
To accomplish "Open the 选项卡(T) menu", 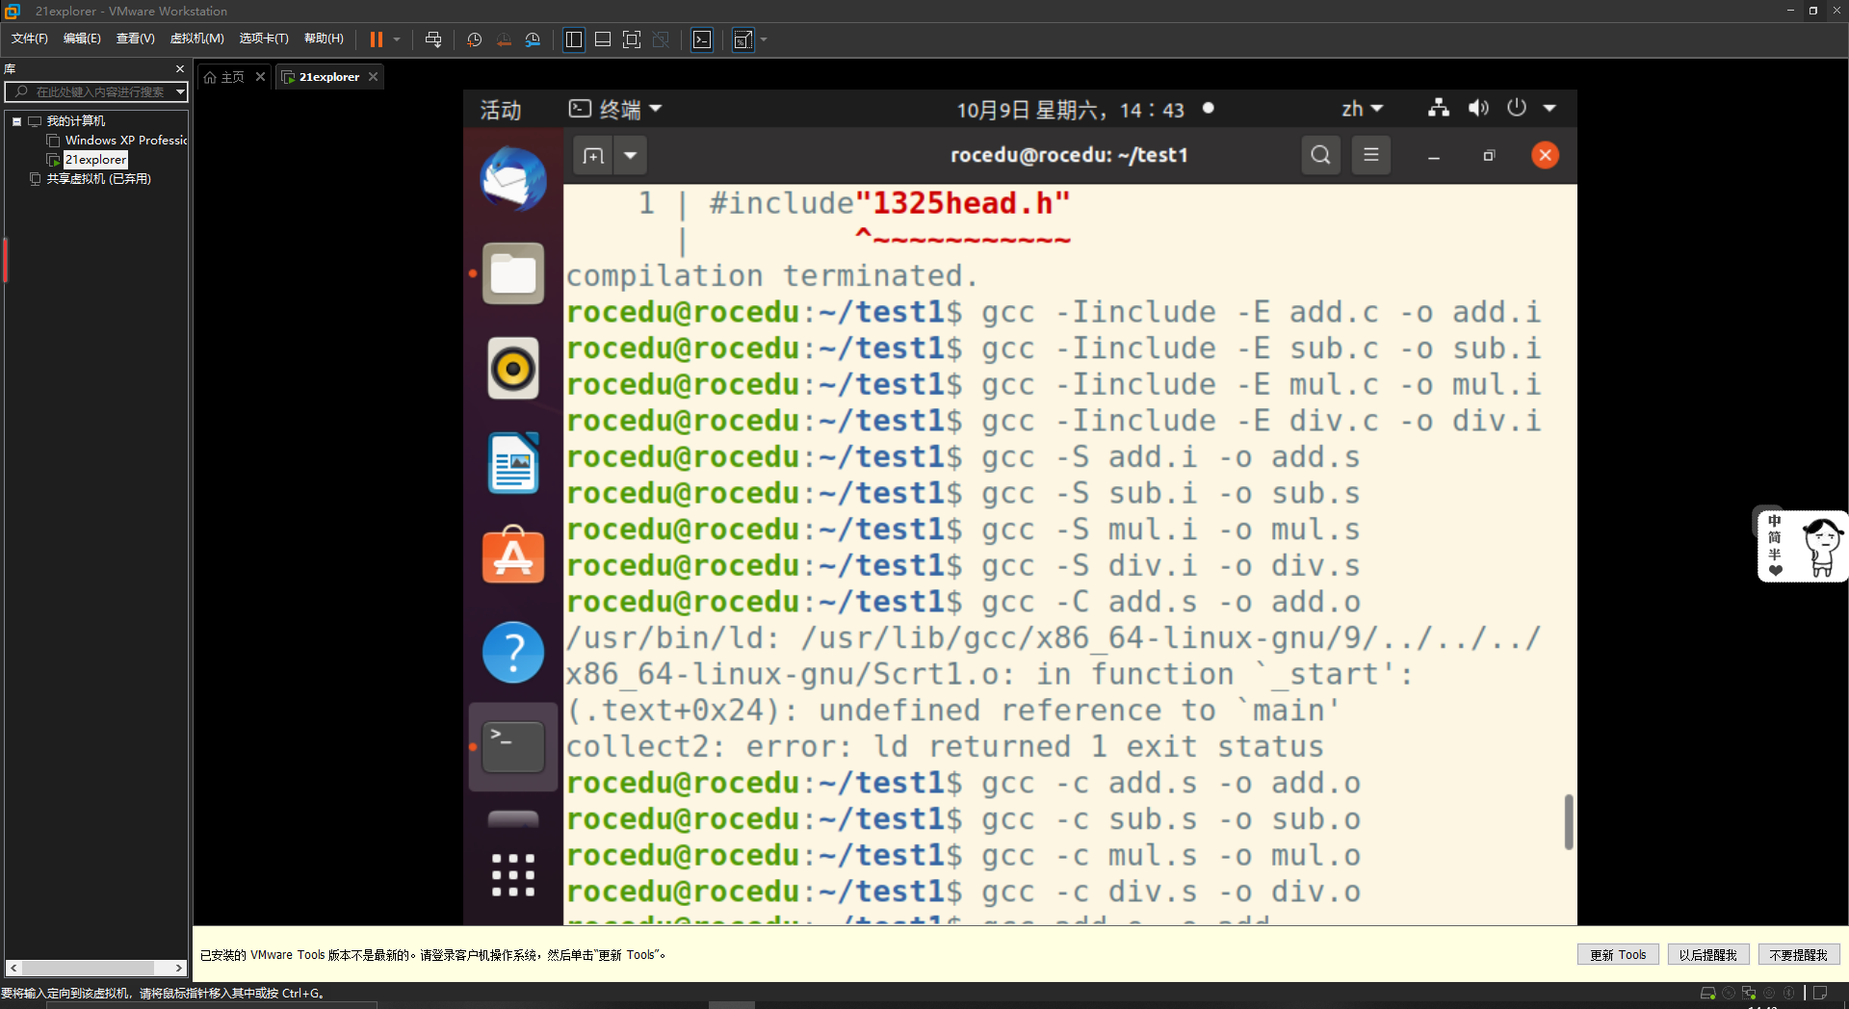I will coord(264,39).
